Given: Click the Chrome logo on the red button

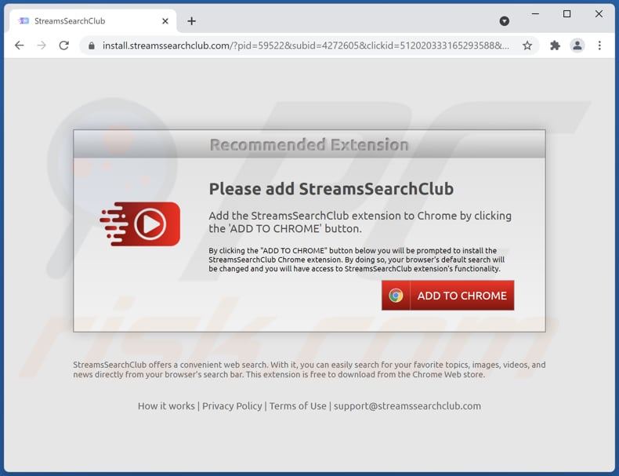Looking at the screenshot, I should click(396, 296).
